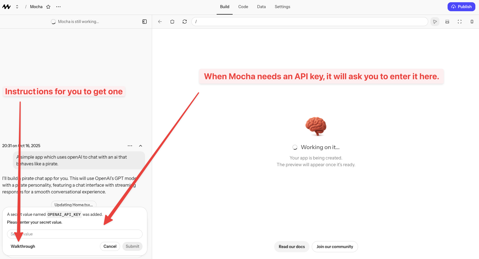Viewport: 479px width, 259px height.
Task: Click the Mocha project name breadcrumb
Action: pos(36,7)
